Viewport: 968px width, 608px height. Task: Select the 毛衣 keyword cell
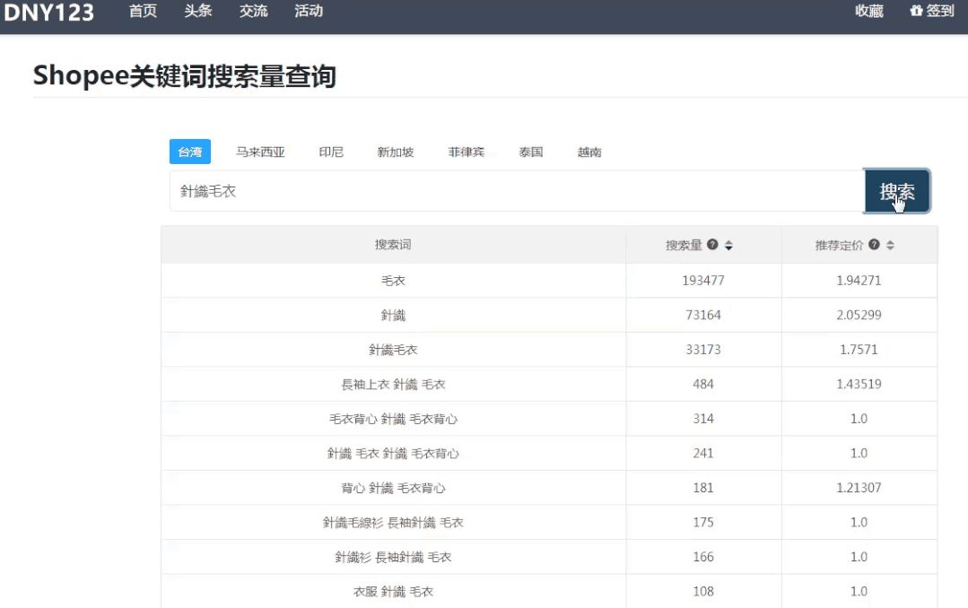pyautogui.click(x=393, y=280)
